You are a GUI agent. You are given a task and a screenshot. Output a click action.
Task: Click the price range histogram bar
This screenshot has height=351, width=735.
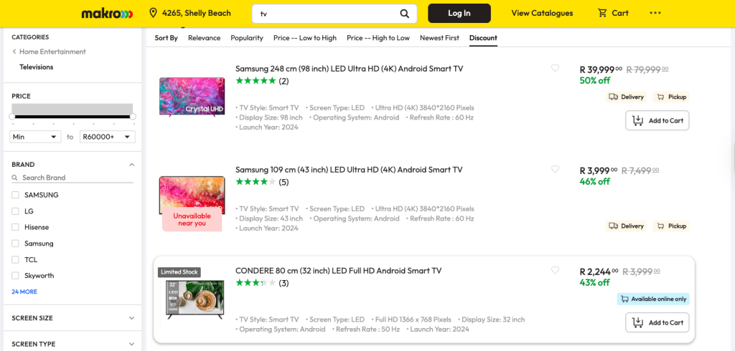(72, 108)
